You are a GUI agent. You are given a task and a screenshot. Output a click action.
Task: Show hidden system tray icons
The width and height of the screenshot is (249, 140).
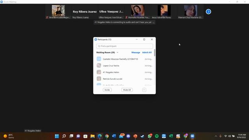[x=216, y=136]
